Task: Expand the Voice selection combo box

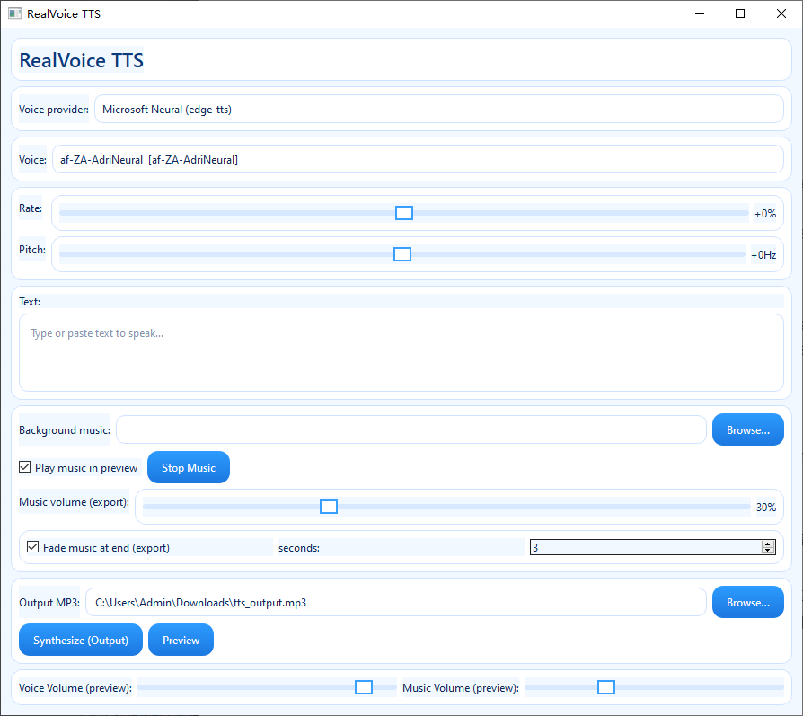Action: (x=418, y=160)
